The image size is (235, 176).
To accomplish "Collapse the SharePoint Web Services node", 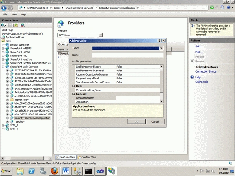I will click(x=3, y=67).
